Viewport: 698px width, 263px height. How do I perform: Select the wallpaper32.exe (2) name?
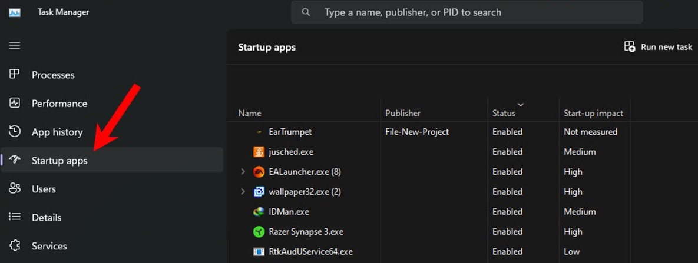[305, 192]
